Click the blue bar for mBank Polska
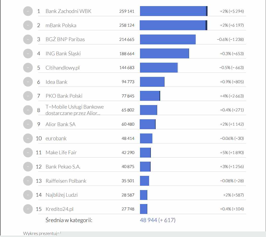Screen dimensions: 266x237 click(x=173, y=25)
